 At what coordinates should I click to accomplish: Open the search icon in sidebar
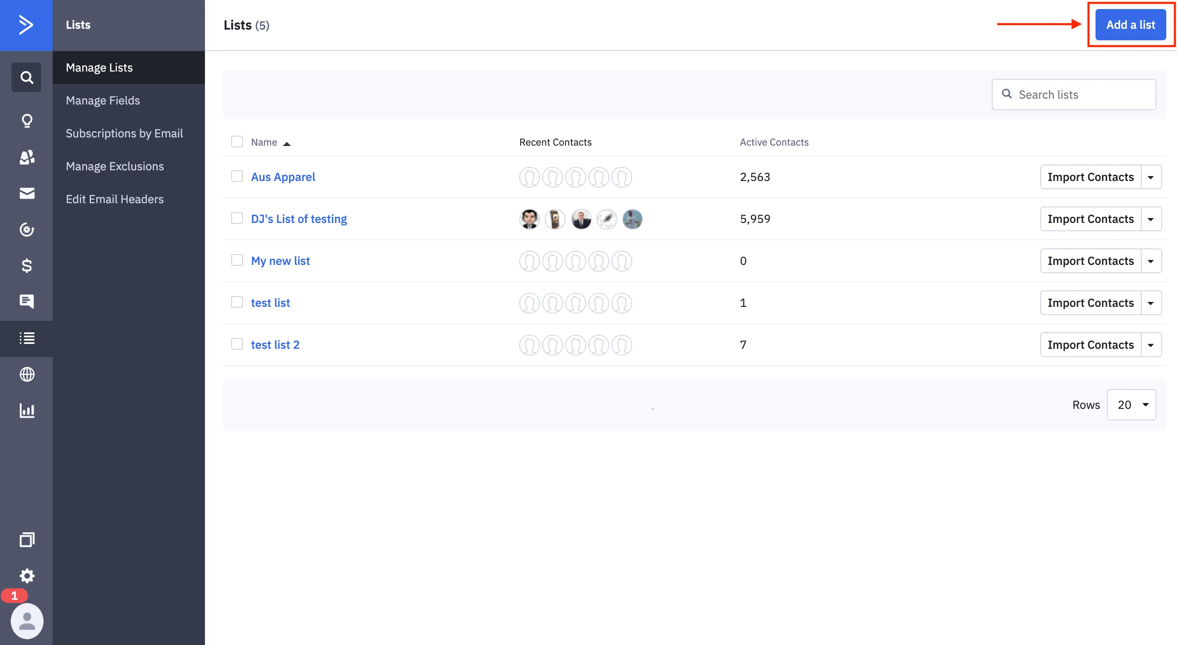[x=26, y=77]
